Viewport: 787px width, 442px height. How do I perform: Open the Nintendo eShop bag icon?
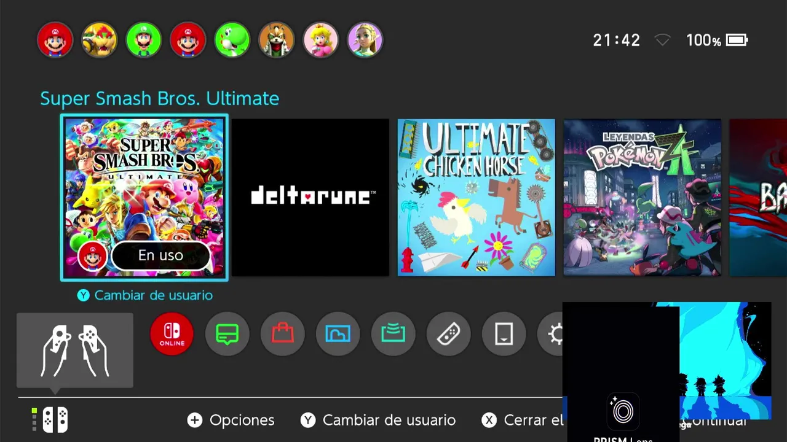click(283, 334)
